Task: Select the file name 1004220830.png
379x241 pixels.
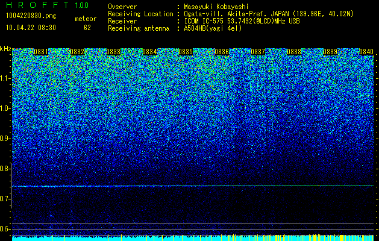Action: (31, 16)
